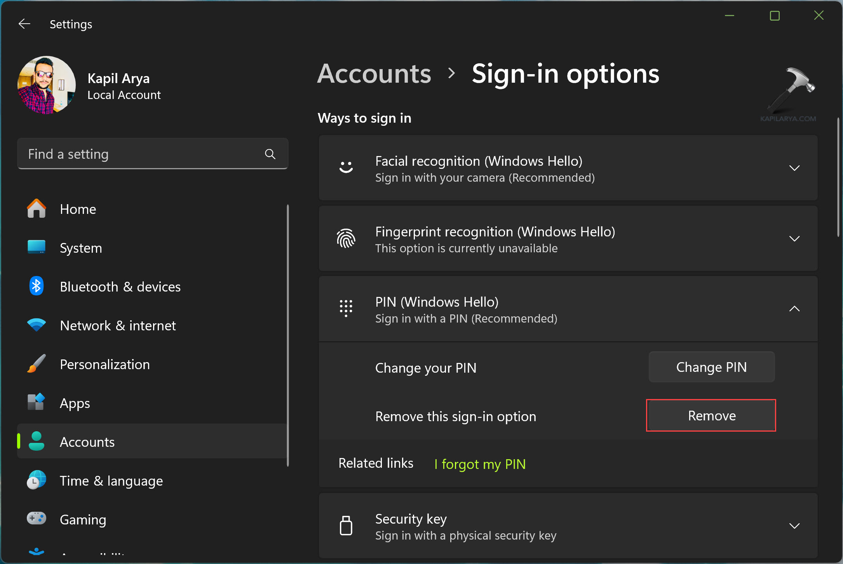The height and width of the screenshot is (564, 843).
Task: Expand Fingerprint recognition chevron
Action: click(x=794, y=239)
